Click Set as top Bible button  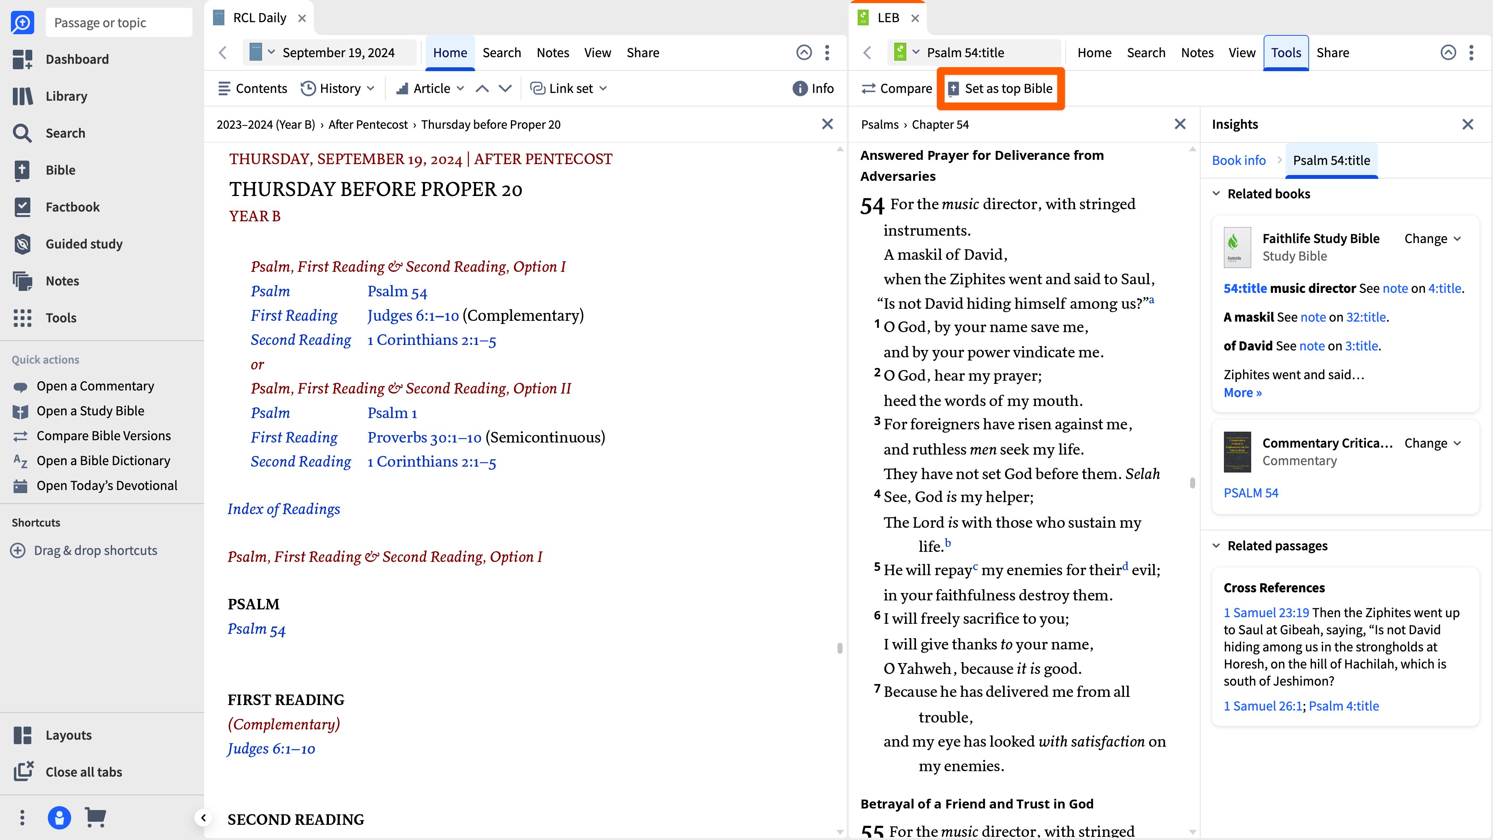coord(1001,89)
